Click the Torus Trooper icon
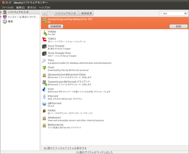 coord(44,47)
